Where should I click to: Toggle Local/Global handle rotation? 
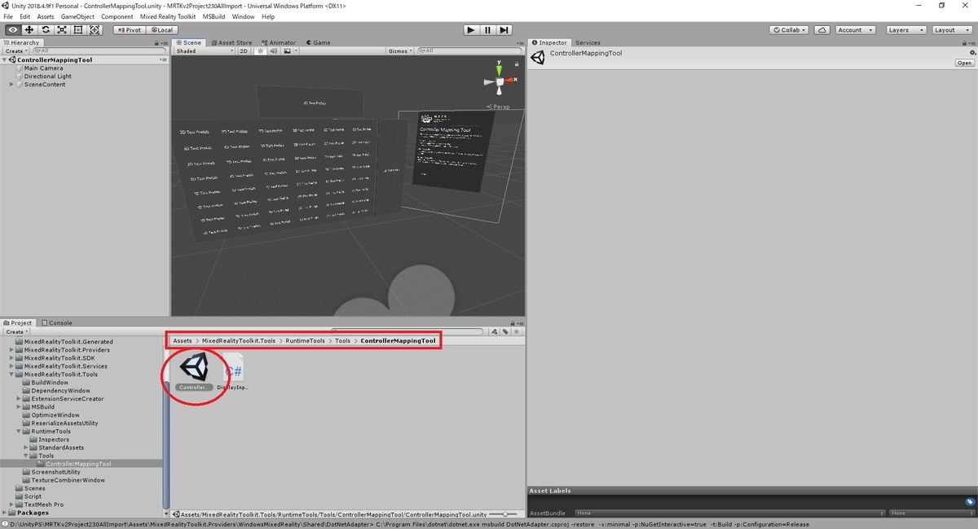click(x=161, y=30)
